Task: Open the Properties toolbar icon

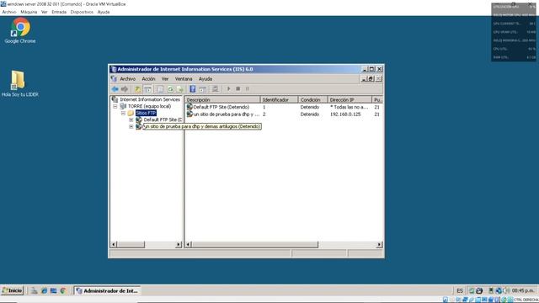Action: (x=160, y=89)
